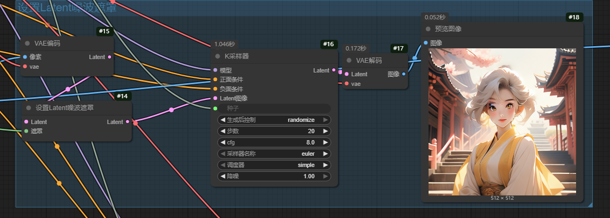Open the 调度器 simple dropdown
The image size is (610, 218).
pos(274,165)
